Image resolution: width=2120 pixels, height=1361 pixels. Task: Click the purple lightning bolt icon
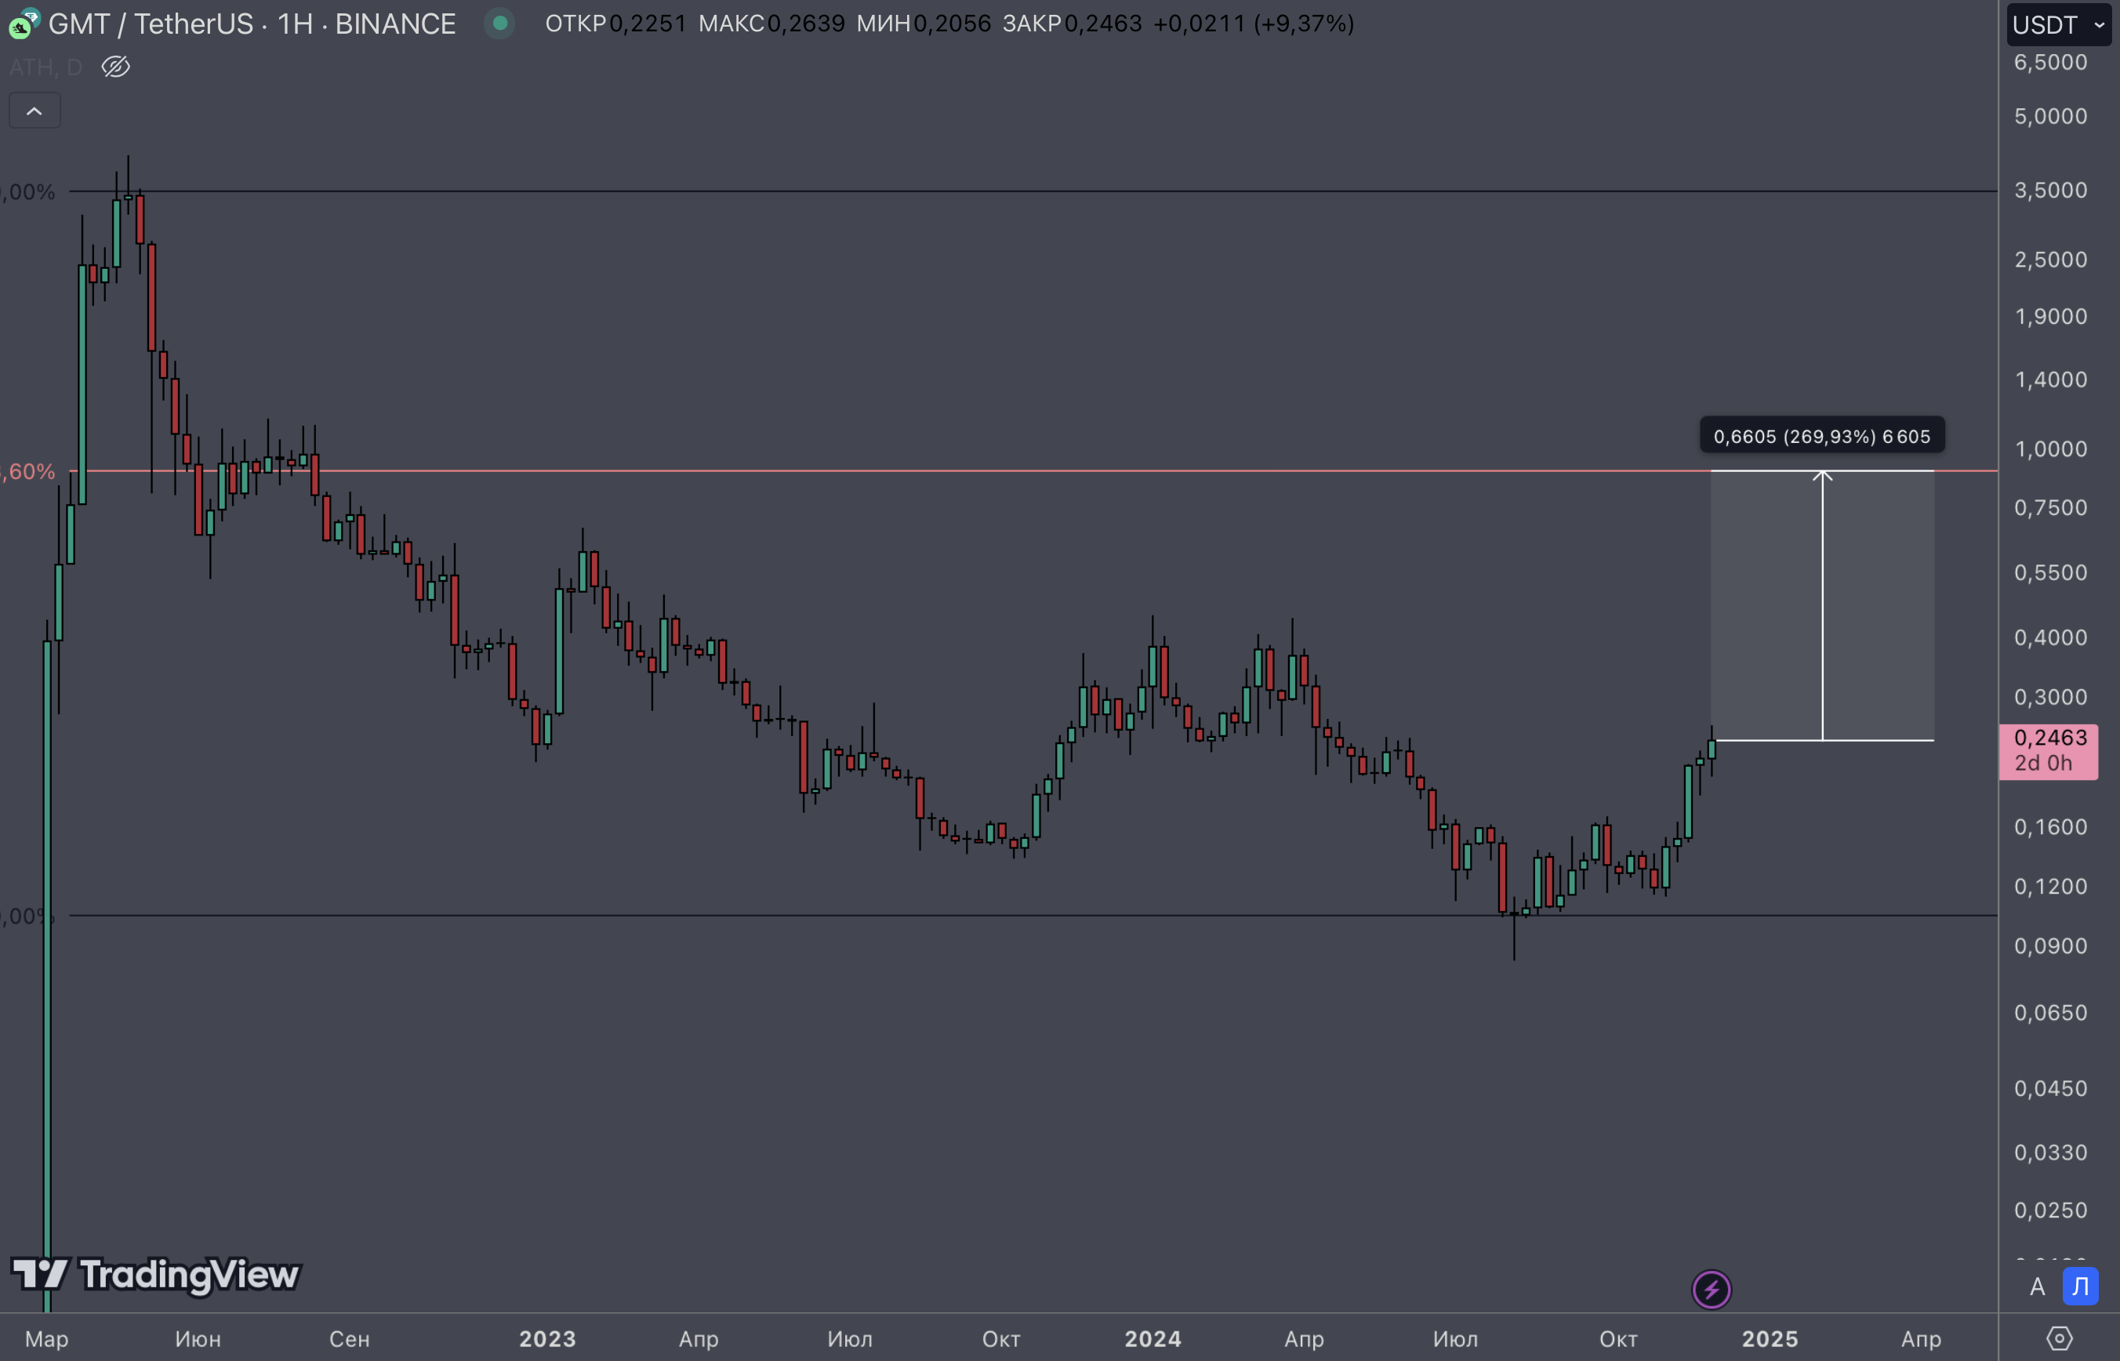point(1711,1290)
